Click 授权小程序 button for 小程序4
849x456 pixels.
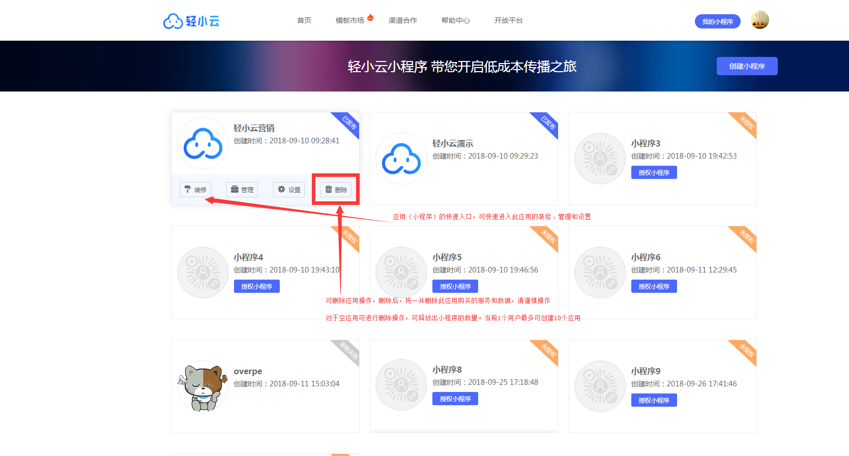(257, 286)
